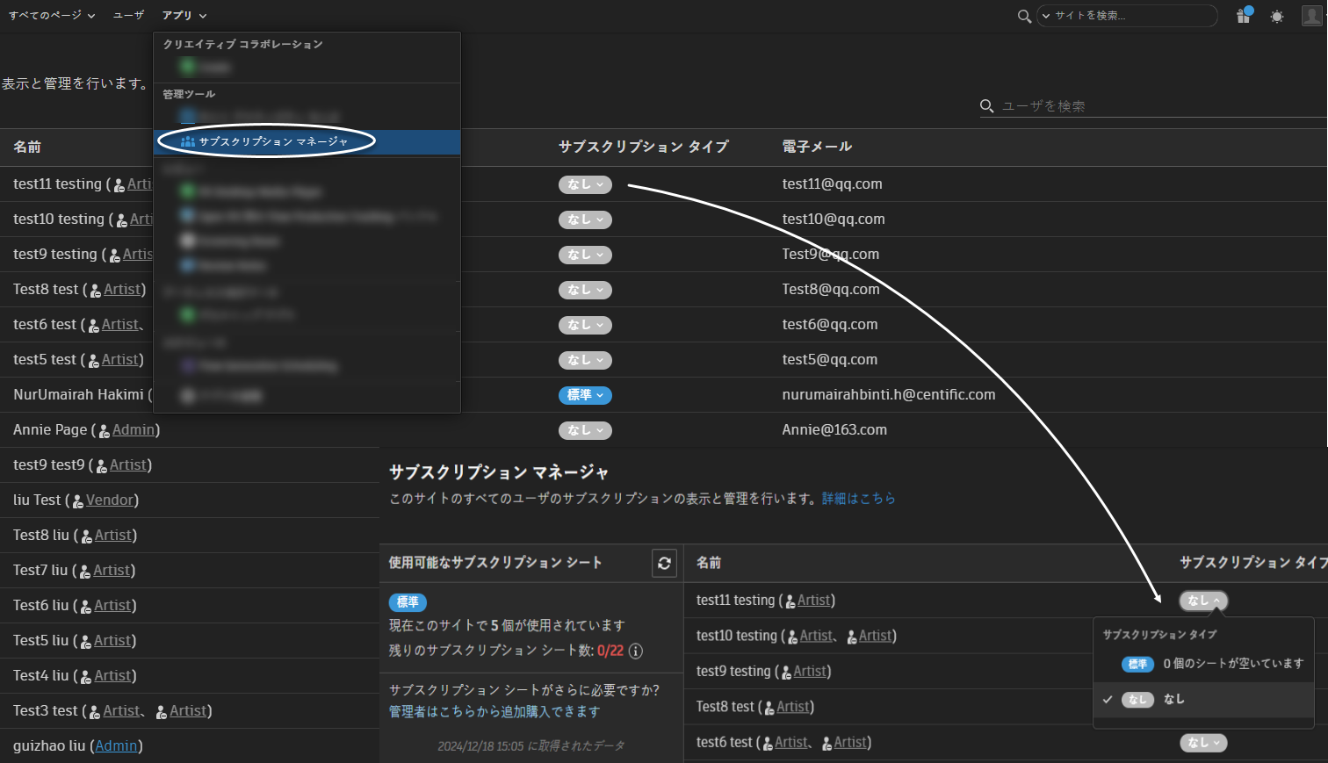
Task: Open the Artist link for Test5 liu
Action: pyautogui.click(x=113, y=641)
